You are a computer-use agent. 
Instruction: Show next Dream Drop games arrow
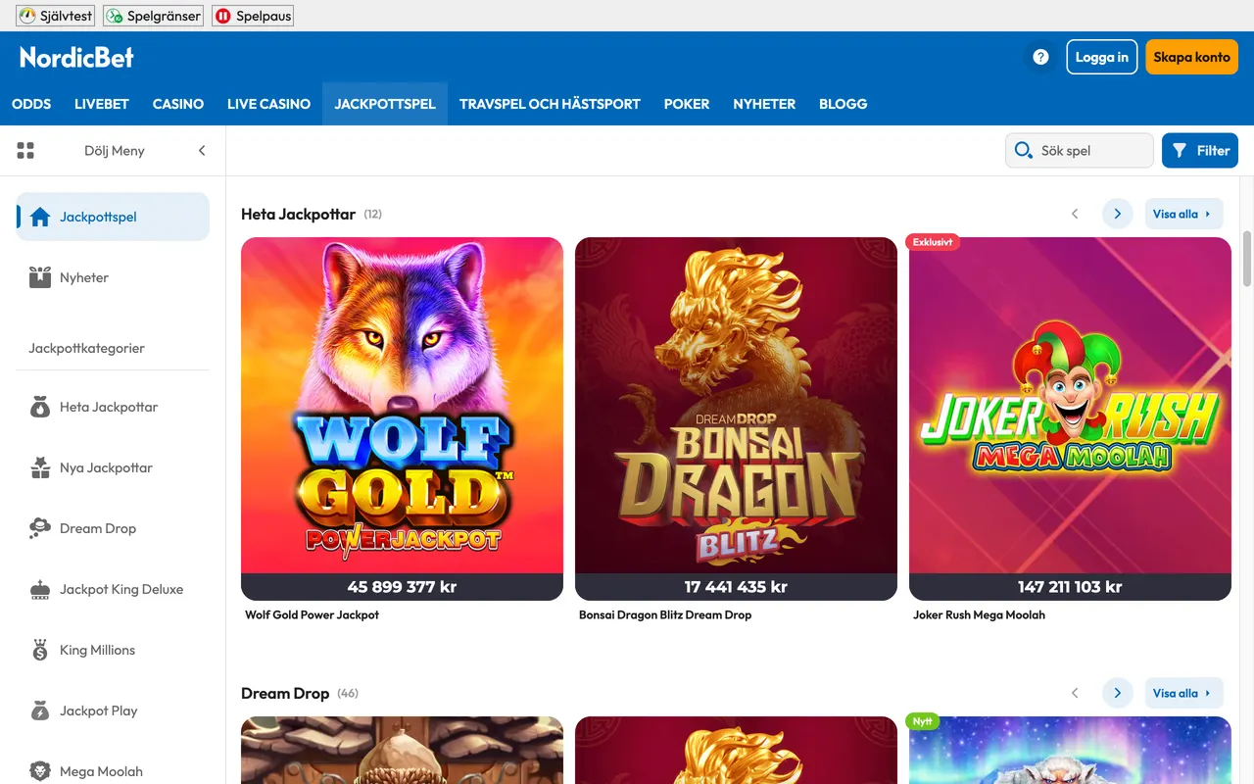click(1118, 693)
